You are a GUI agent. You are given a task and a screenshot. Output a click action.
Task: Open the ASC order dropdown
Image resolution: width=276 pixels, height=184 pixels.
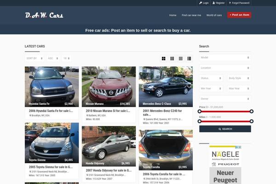pos(53,58)
